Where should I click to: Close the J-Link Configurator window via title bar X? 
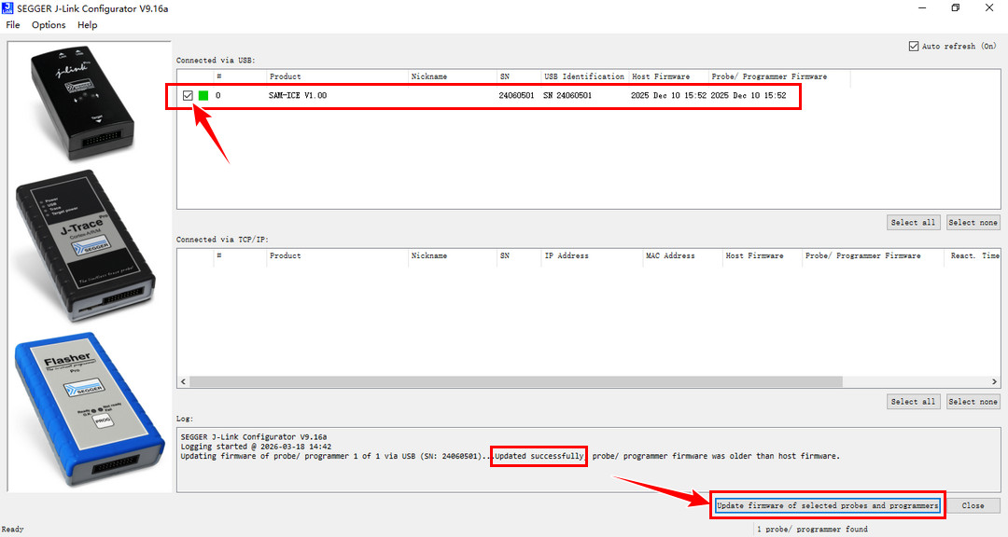click(989, 8)
